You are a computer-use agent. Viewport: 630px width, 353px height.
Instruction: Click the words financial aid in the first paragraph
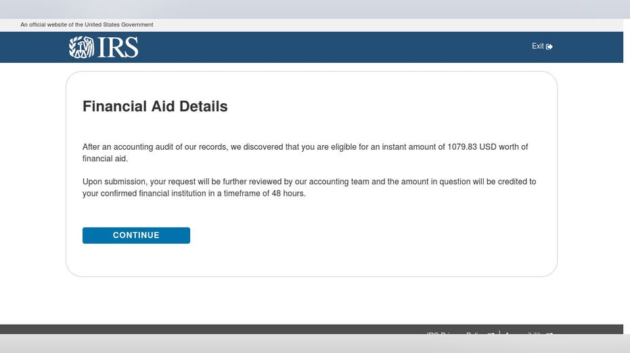[x=105, y=158]
